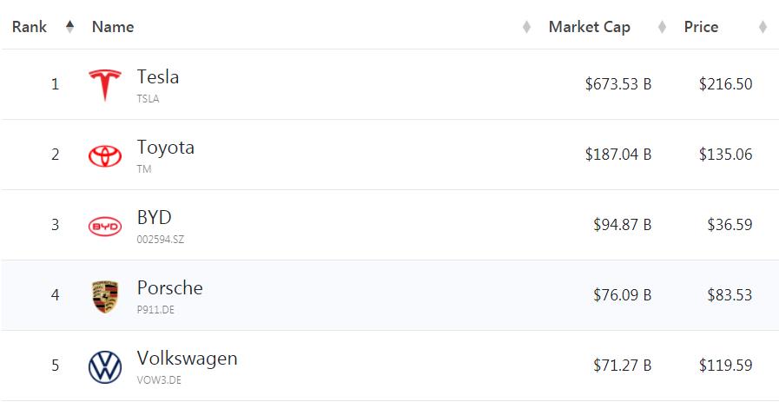Open the Volkswagen company link
The height and width of the screenshot is (402, 779).
click(x=187, y=359)
